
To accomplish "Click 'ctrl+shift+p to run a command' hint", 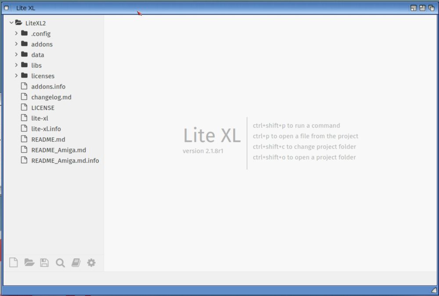I will point(296,125).
